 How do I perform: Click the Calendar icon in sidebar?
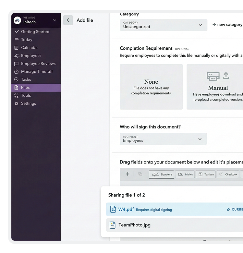pos(17,48)
